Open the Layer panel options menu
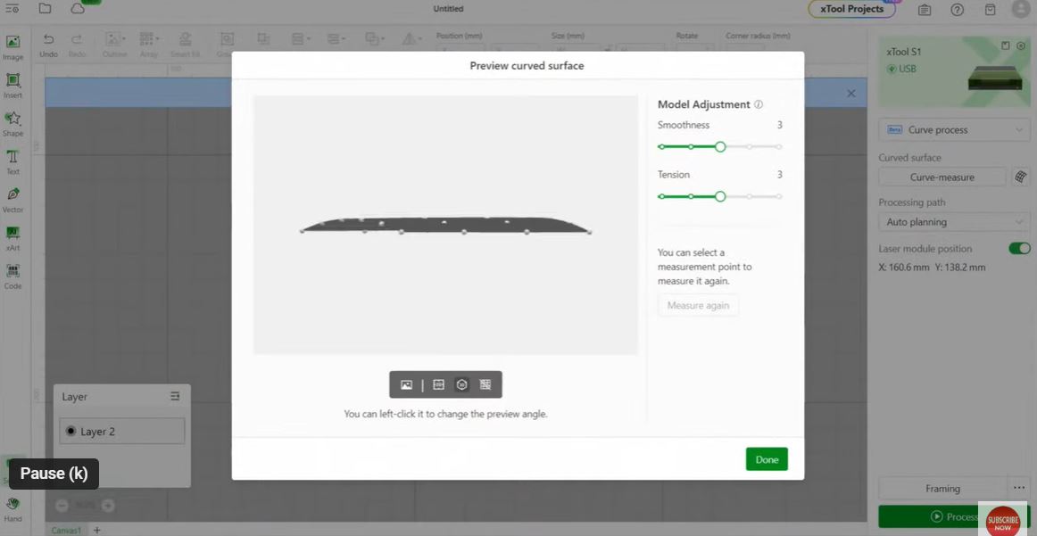1037x536 pixels. tap(175, 396)
